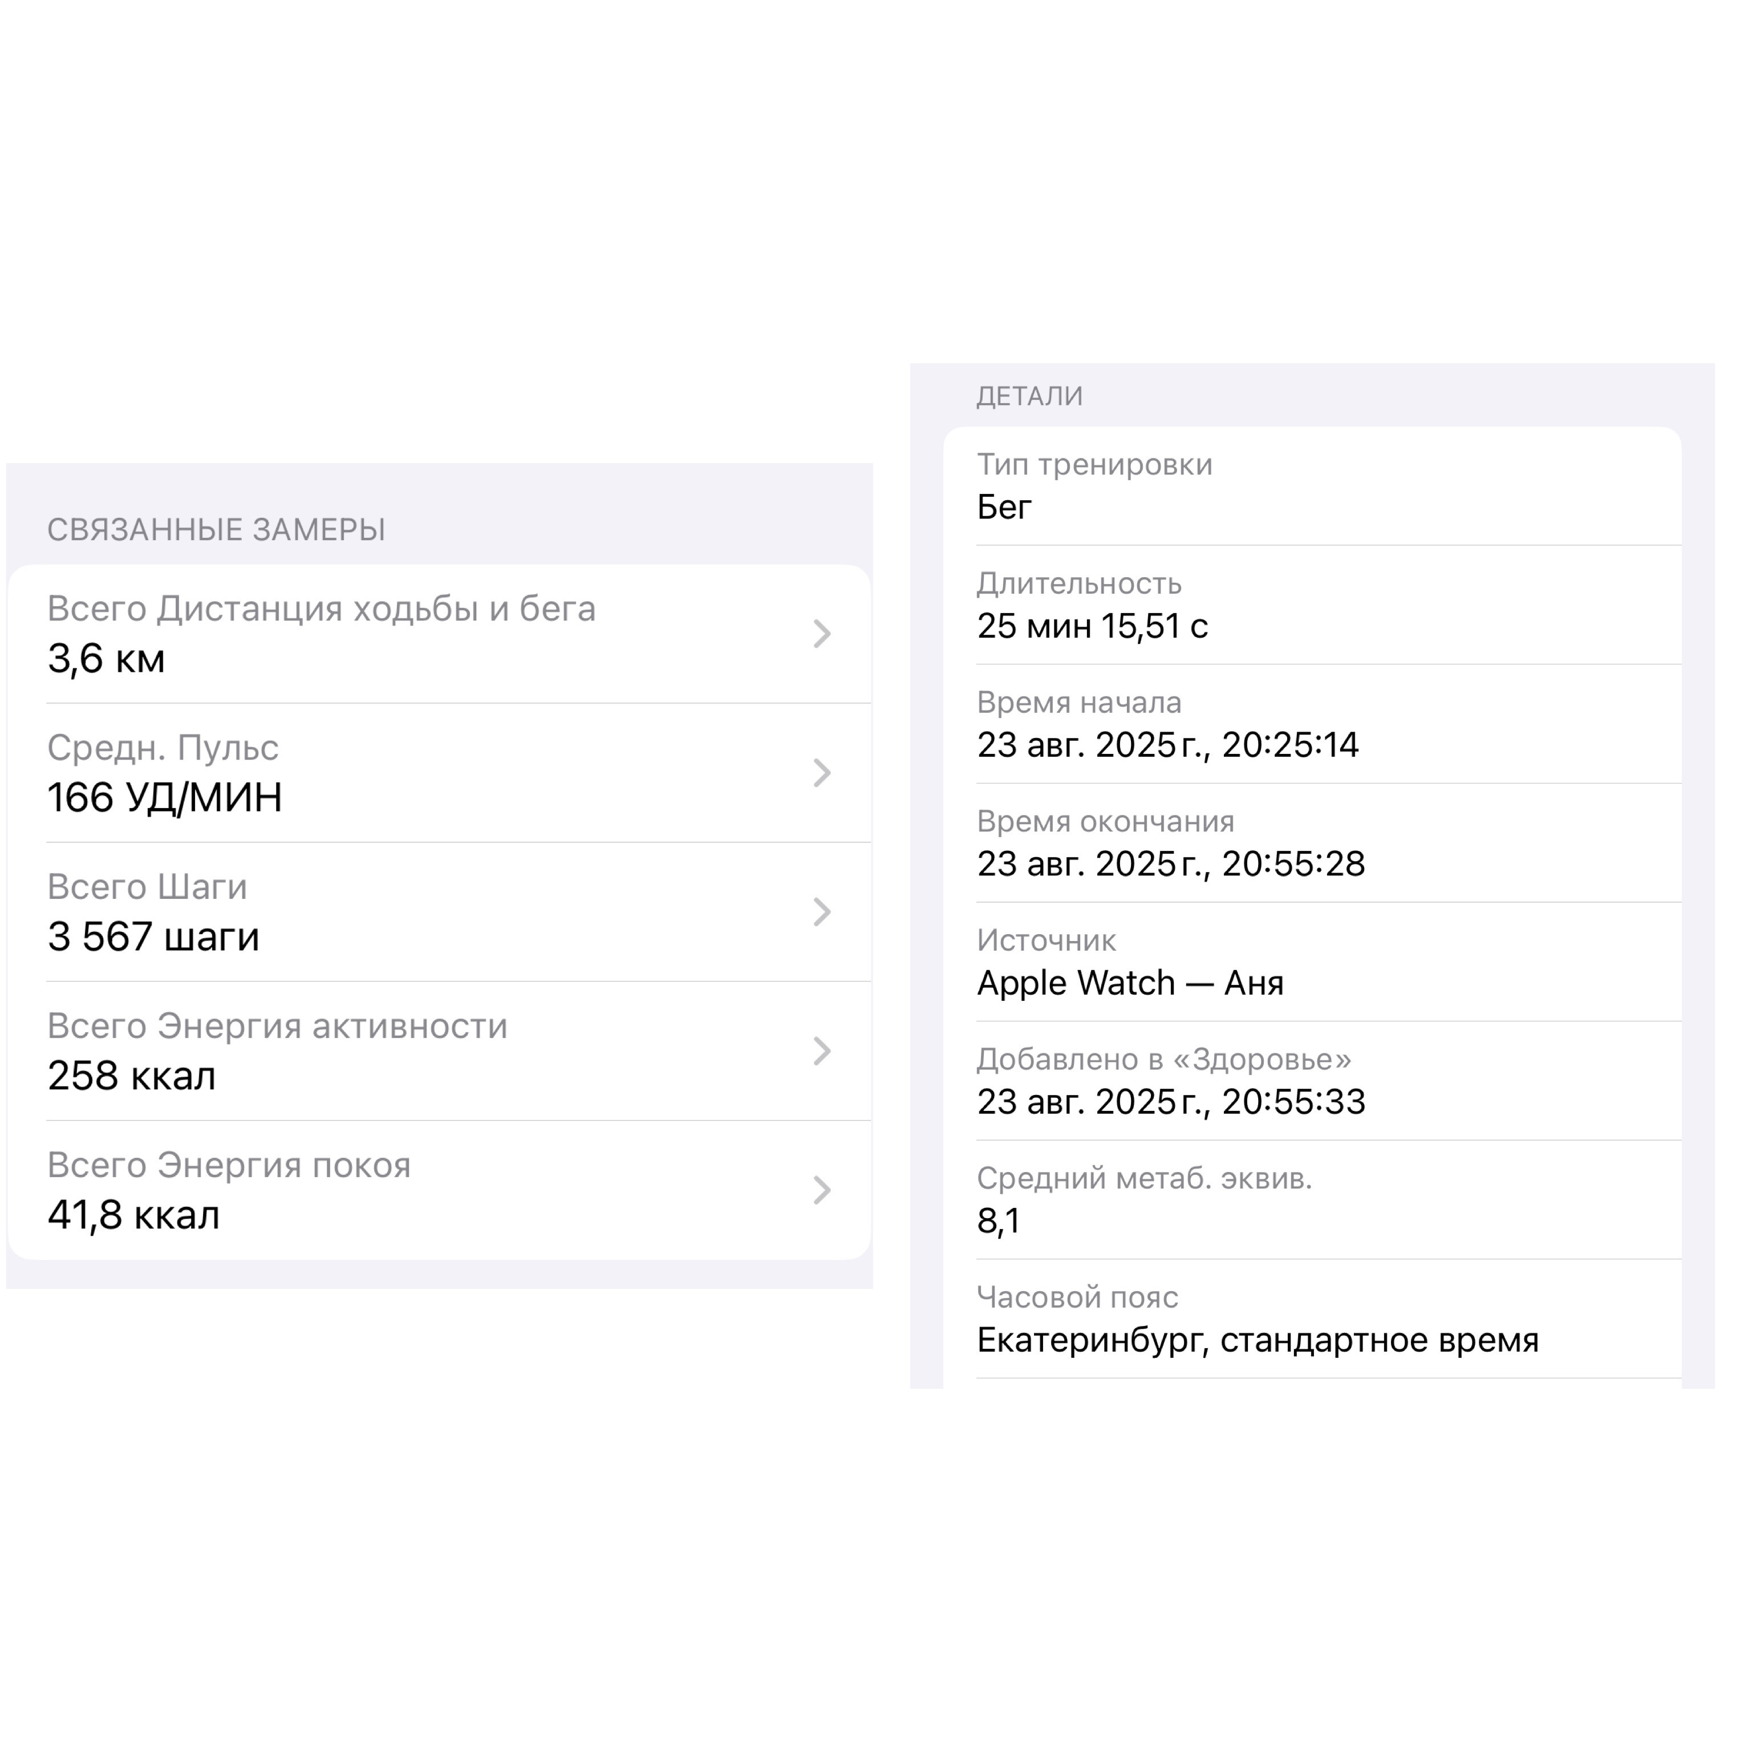Screen dimensions: 1752x1752
Task: Open Всего Энергия покоя entry
Action: [x=440, y=1190]
